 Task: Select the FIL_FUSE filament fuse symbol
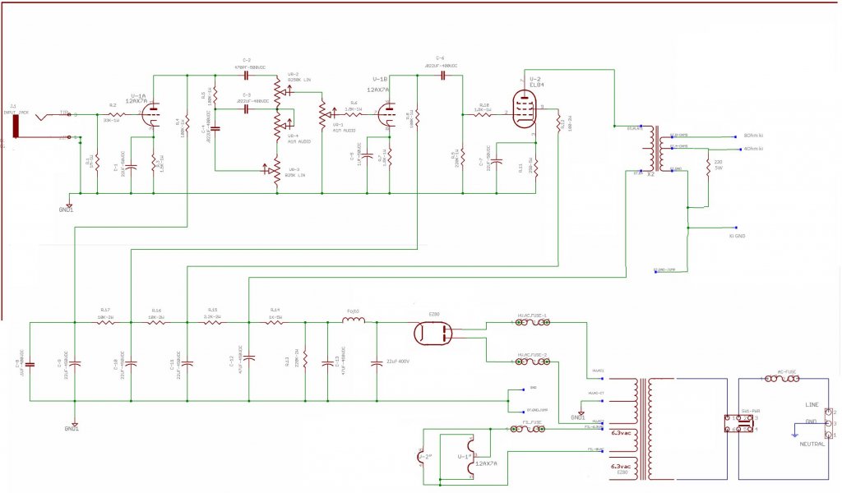527,429
